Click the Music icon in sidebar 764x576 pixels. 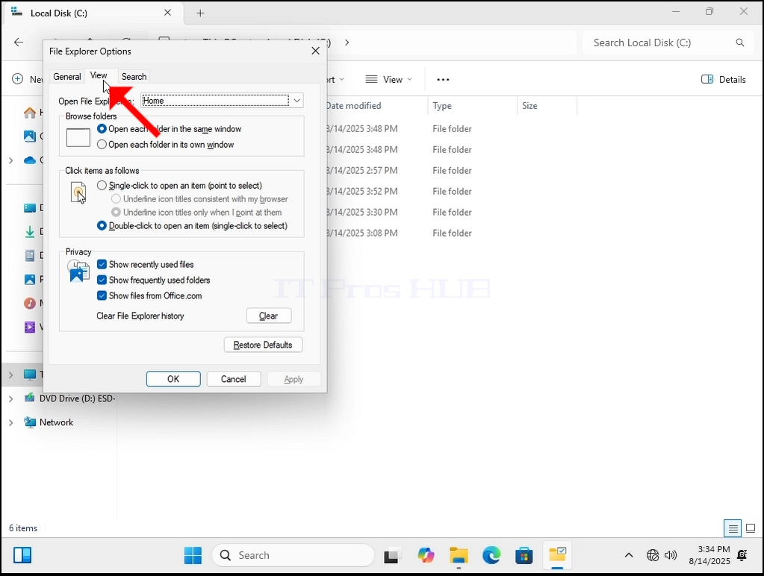30,304
